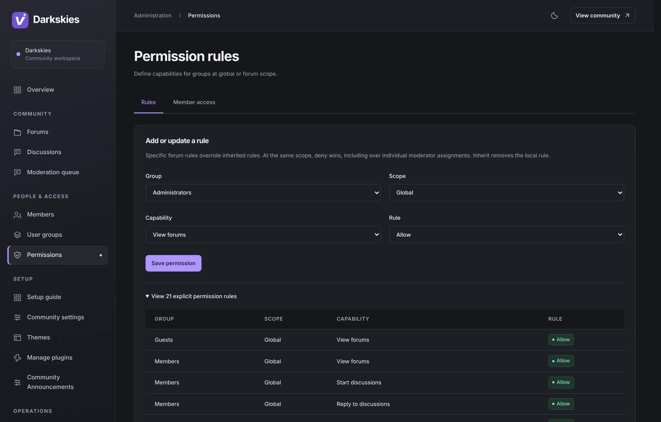
Task: Click the Permissions shield icon
Action: point(18,255)
